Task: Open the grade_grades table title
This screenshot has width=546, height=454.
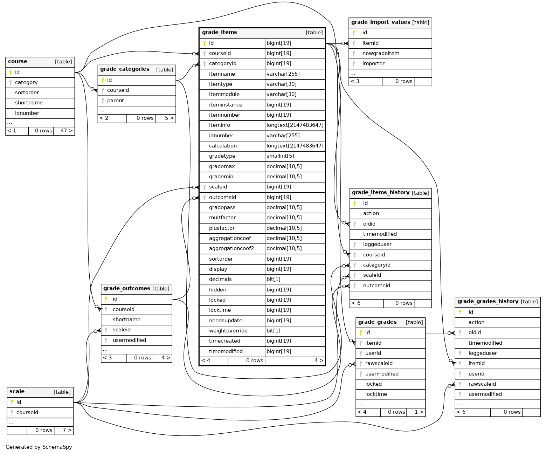Action: [x=378, y=322]
